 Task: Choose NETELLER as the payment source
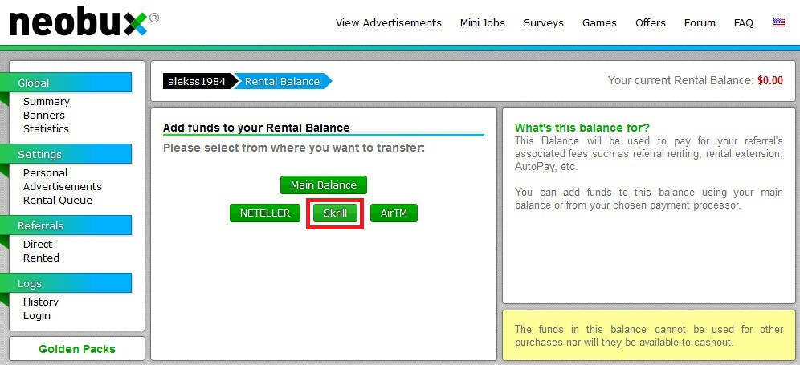264,213
